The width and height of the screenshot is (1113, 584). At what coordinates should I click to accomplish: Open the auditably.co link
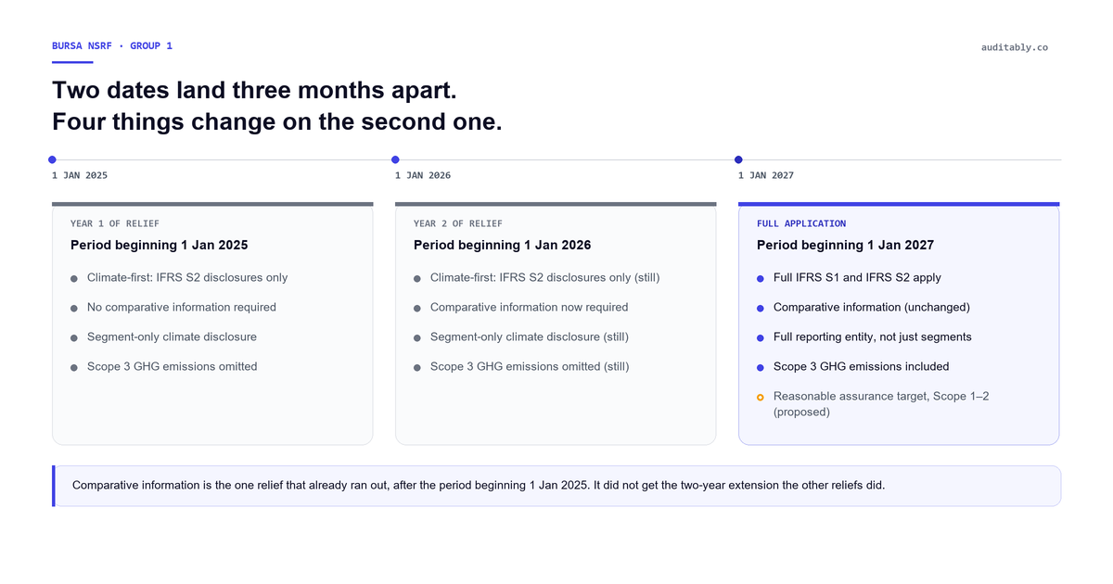[x=1015, y=47]
